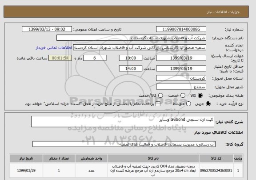Viewport: 256px width, 180px height.
Task: Click the unit cell عدد
Action: coord(91,170)
